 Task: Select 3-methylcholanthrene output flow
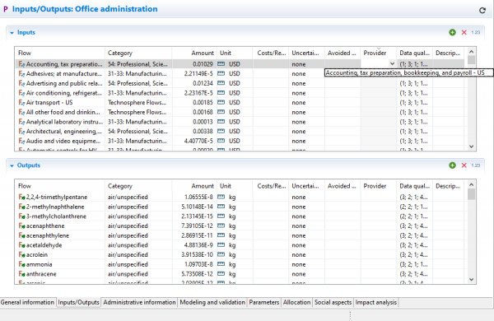[56, 216]
